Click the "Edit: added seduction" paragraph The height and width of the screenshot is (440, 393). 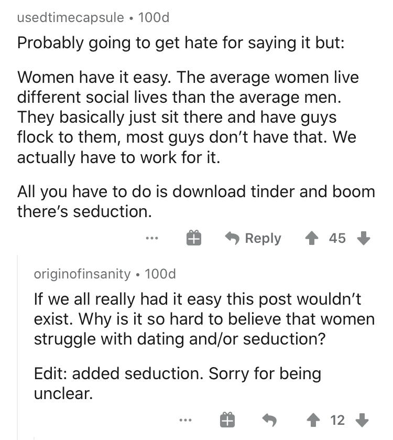(177, 382)
